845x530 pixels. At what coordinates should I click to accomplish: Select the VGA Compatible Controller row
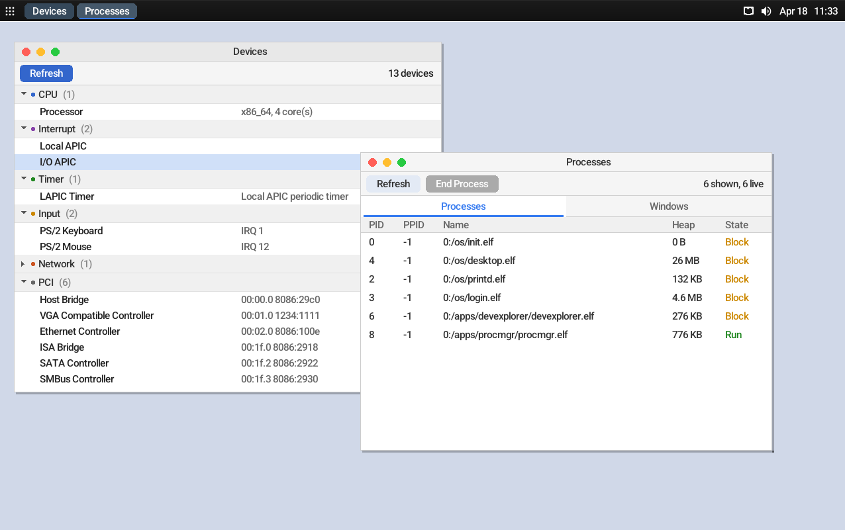[188, 316]
